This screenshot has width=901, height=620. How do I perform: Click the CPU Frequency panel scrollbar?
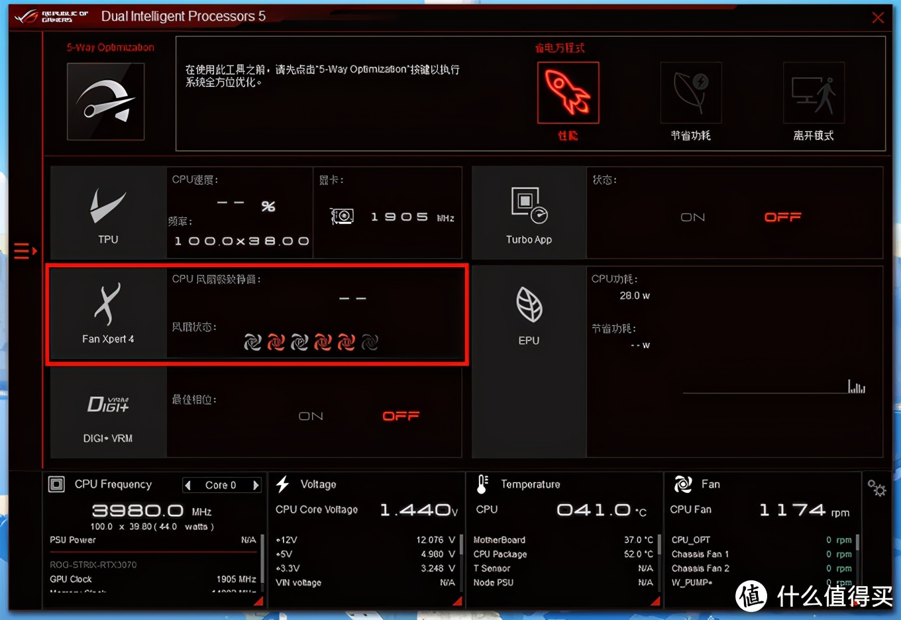(263, 559)
